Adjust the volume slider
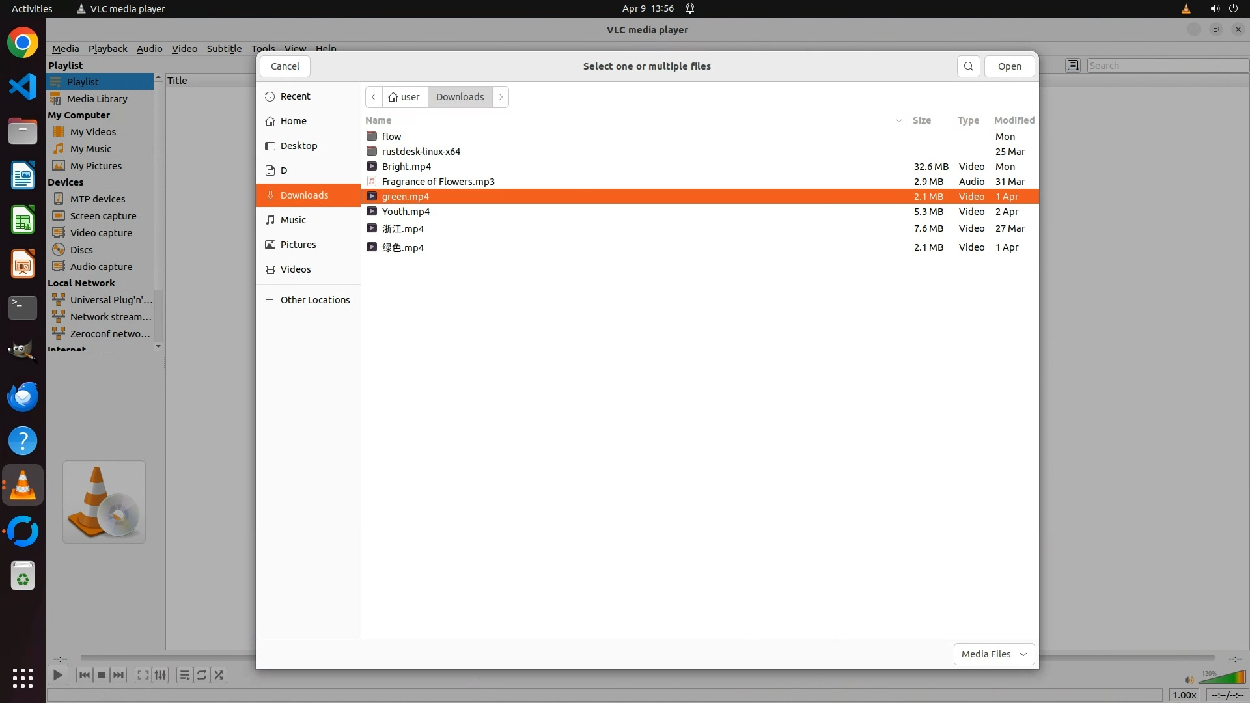 [1222, 679]
